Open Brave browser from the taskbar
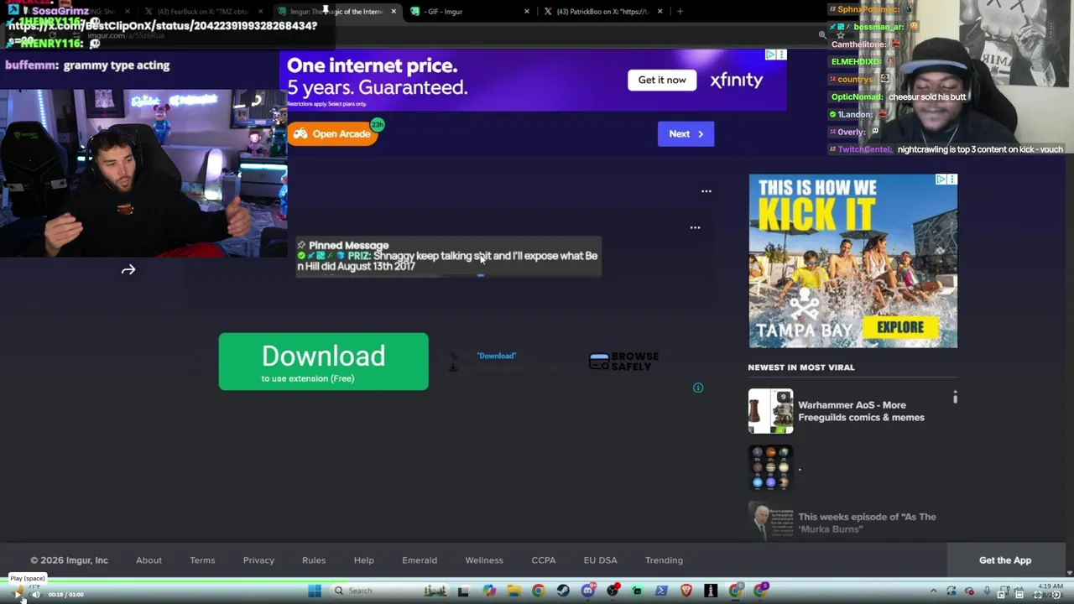The image size is (1074, 604). [x=686, y=591]
